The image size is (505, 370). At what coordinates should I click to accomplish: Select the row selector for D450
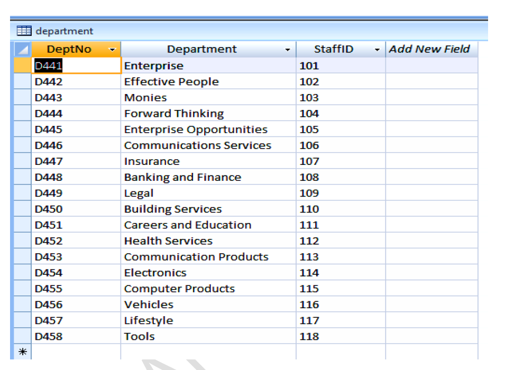(x=22, y=209)
